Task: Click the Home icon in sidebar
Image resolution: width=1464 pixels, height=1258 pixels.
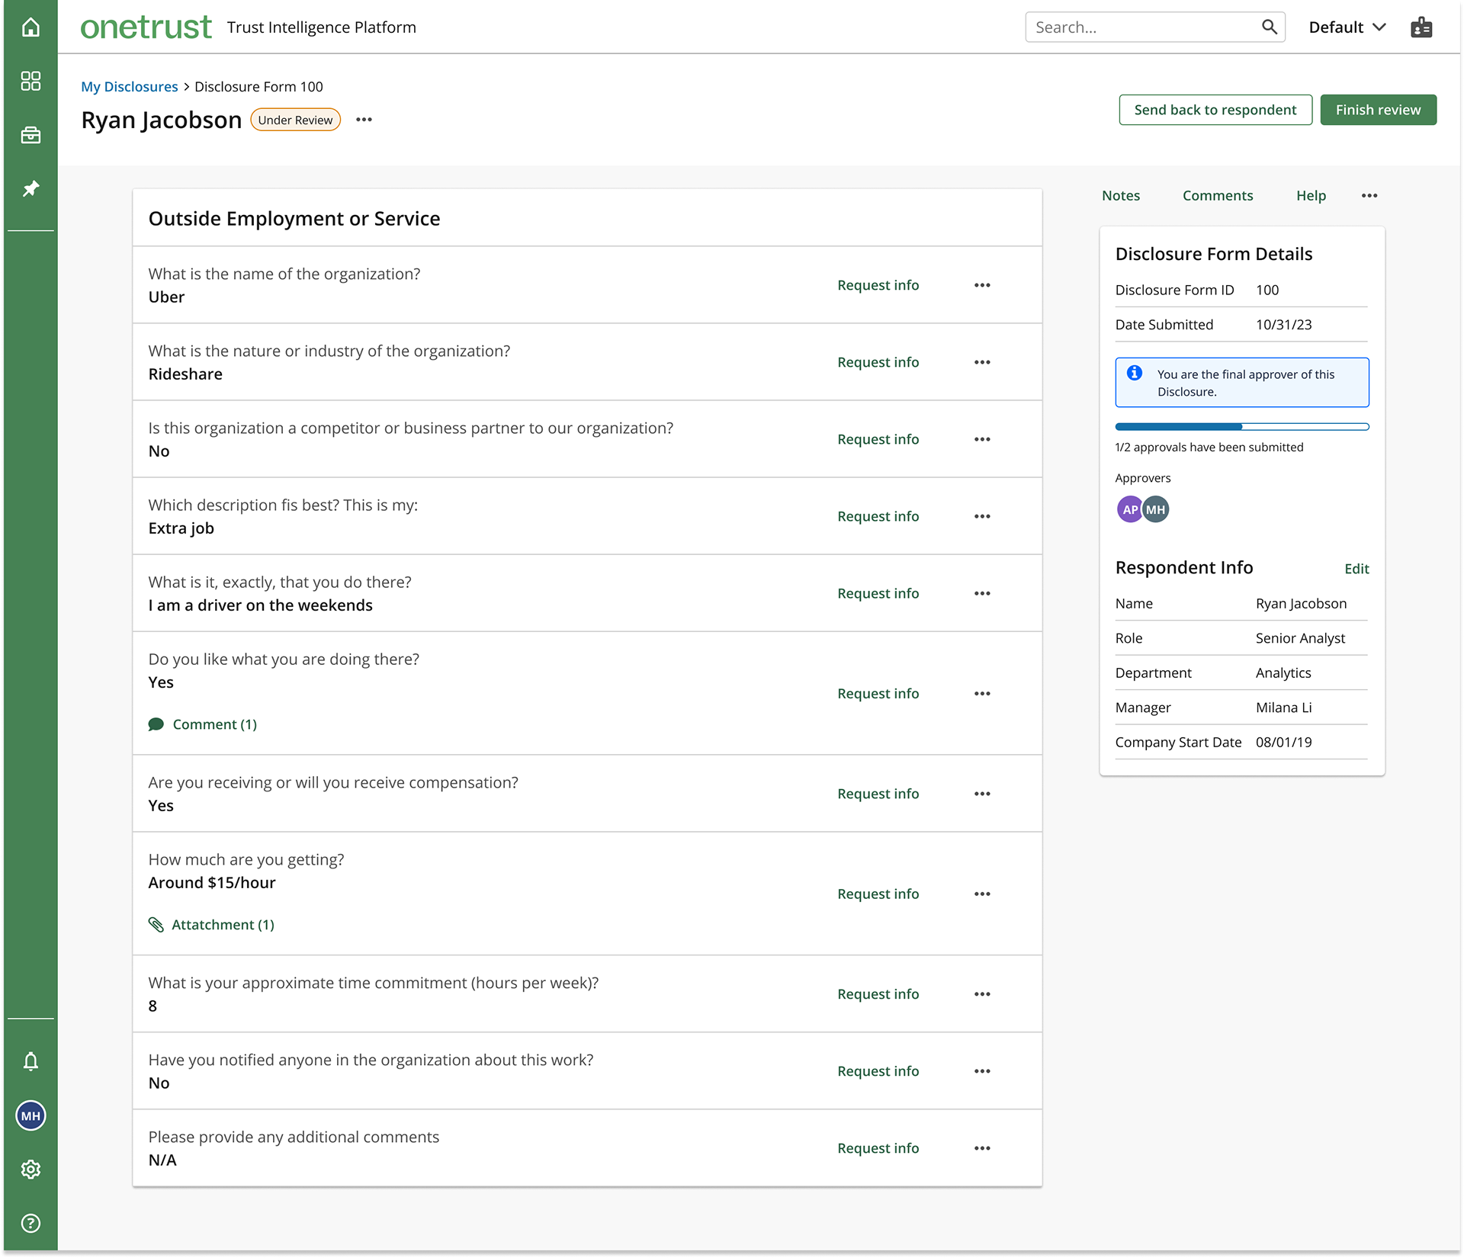Action: click(x=30, y=27)
